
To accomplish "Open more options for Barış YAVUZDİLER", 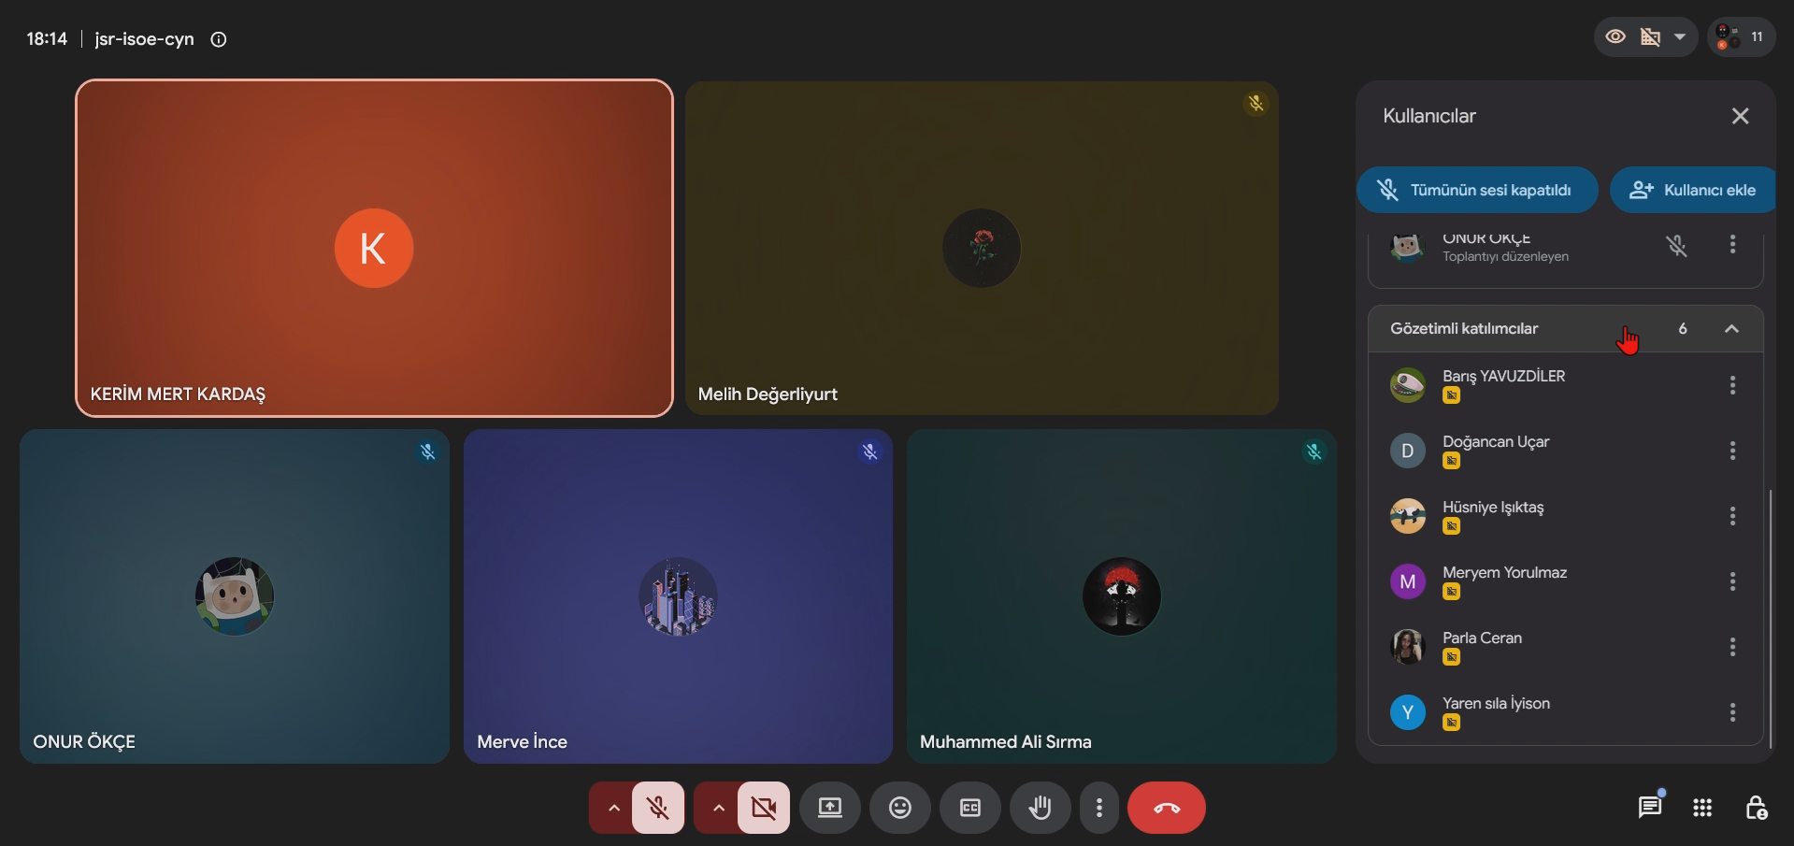I will (x=1732, y=385).
